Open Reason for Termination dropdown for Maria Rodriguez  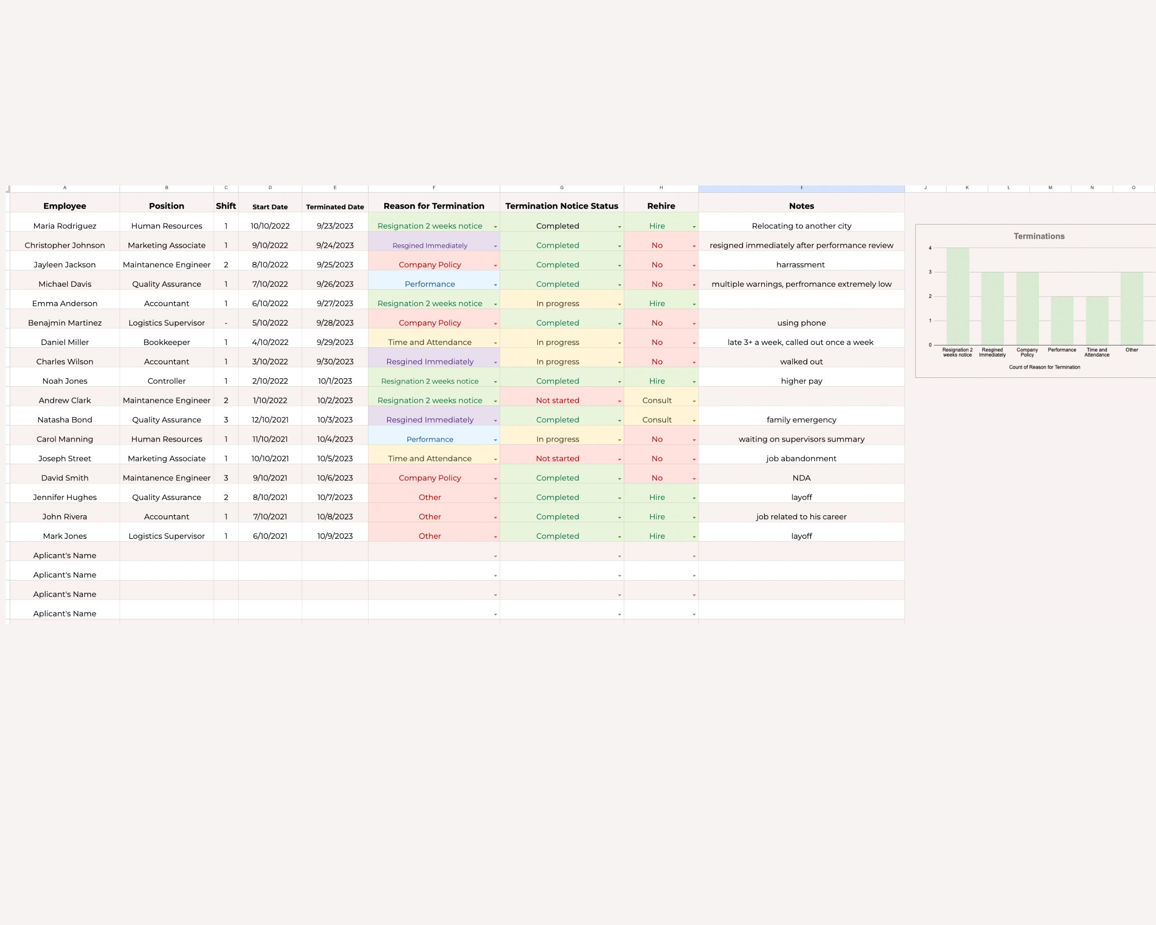click(494, 226)
